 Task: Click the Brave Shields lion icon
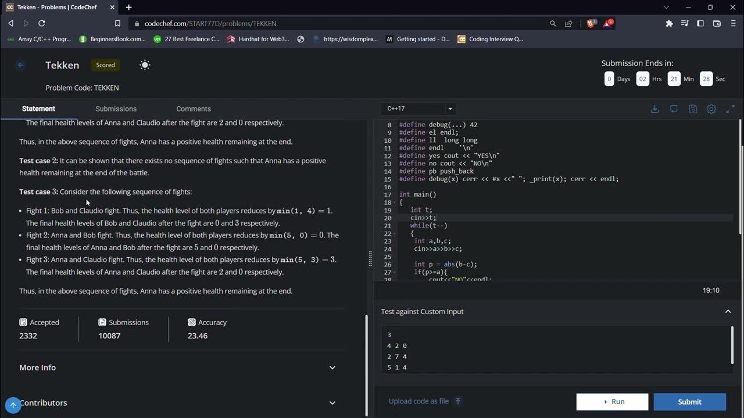pyautogui.click(x=592, y=23)
